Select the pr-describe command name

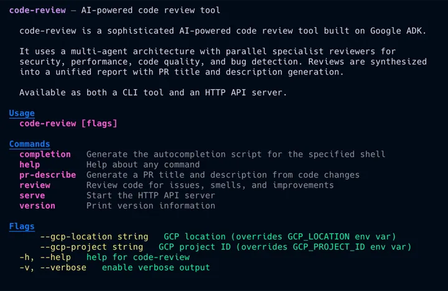tap(47, 175)
